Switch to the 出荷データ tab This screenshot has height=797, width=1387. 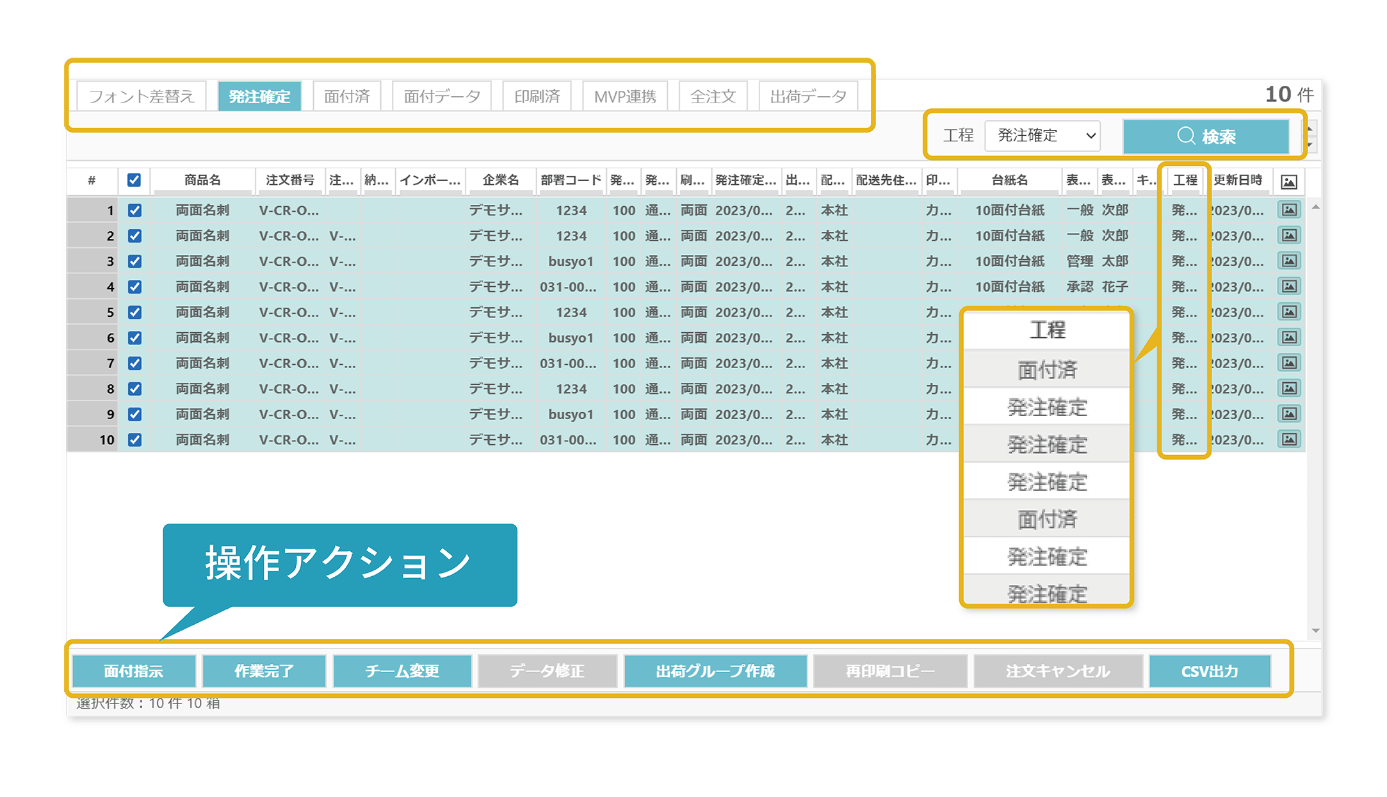click(x=808, y=95)
